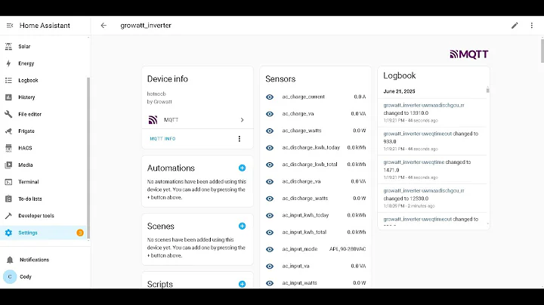The width and height of the screenshot is (544, 305).
Task: Select Frigate in the sidebar
Action: point(26,131)
